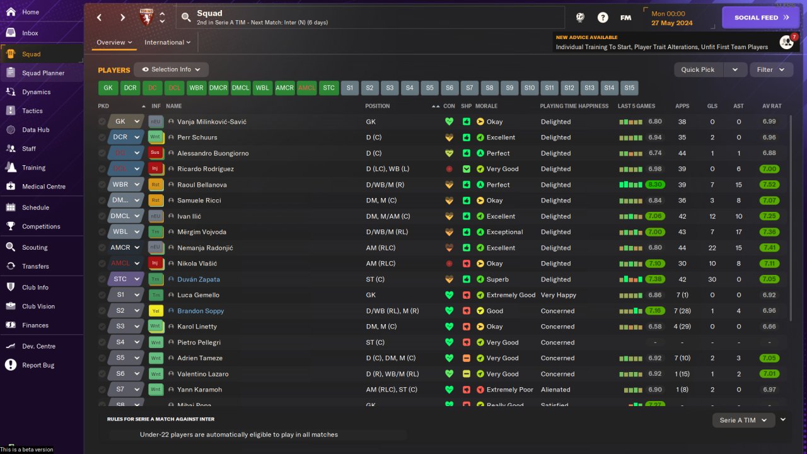Open the advice notifications icon with badge 7
807x454 pixels.
(x=787, y=42)
